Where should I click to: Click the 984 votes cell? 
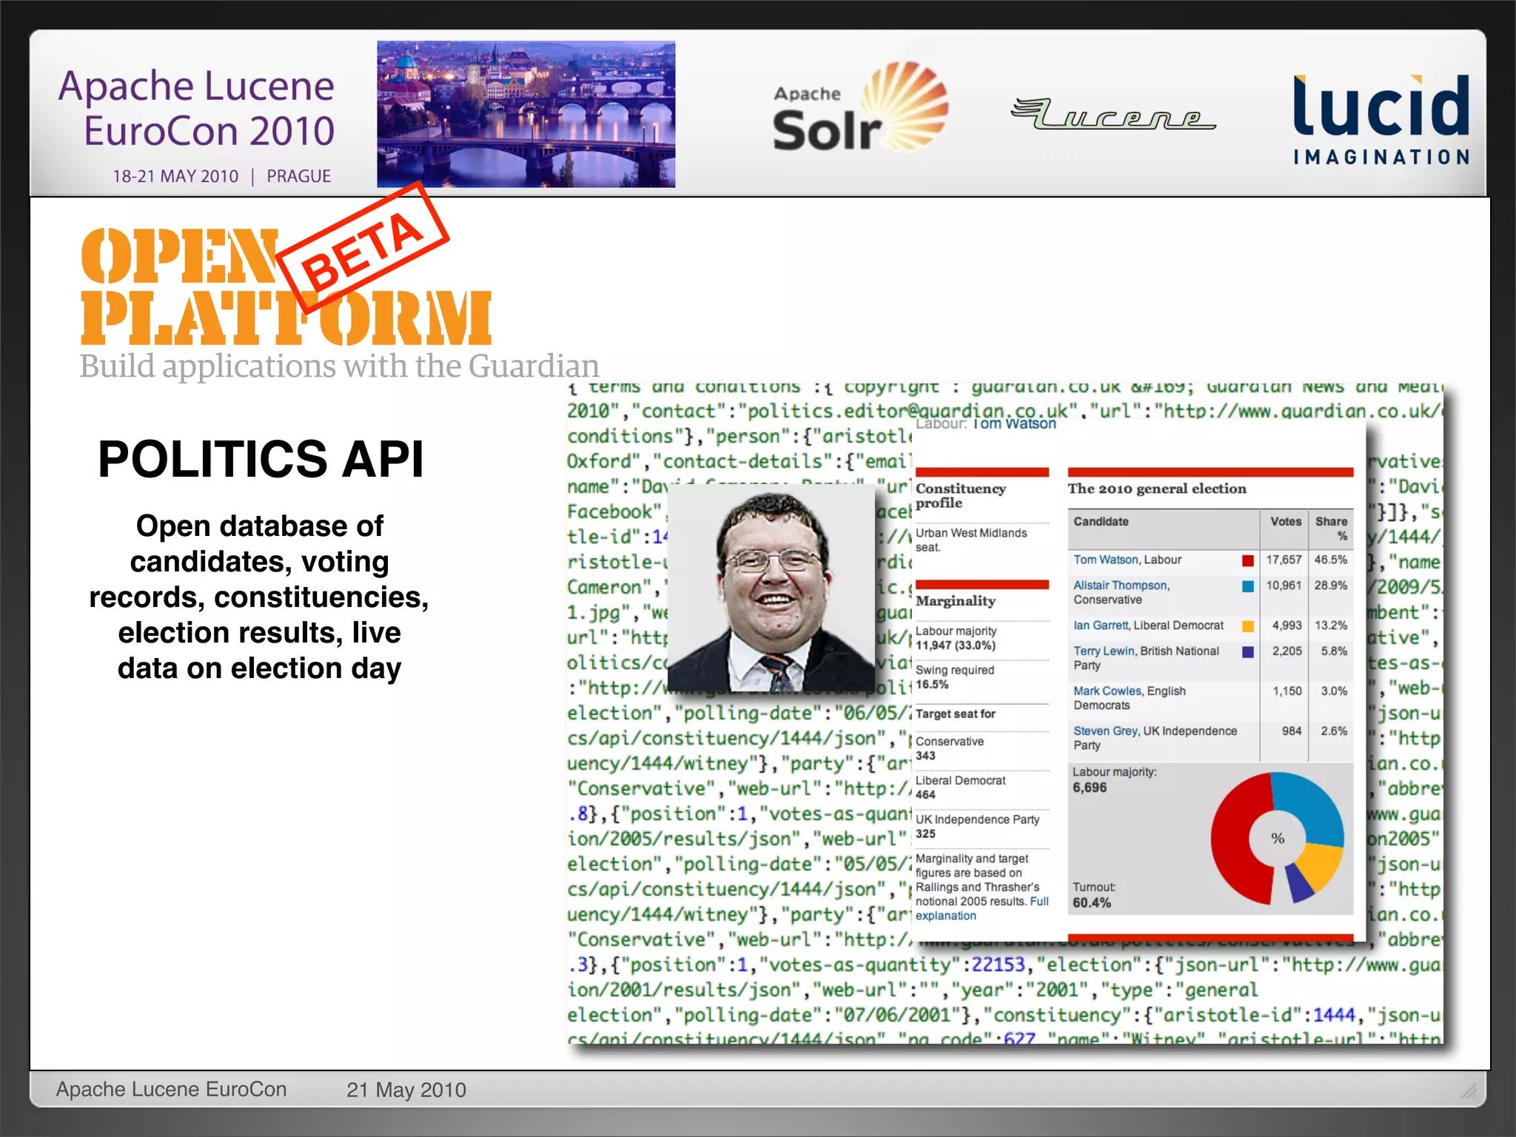click(1292, 731)
